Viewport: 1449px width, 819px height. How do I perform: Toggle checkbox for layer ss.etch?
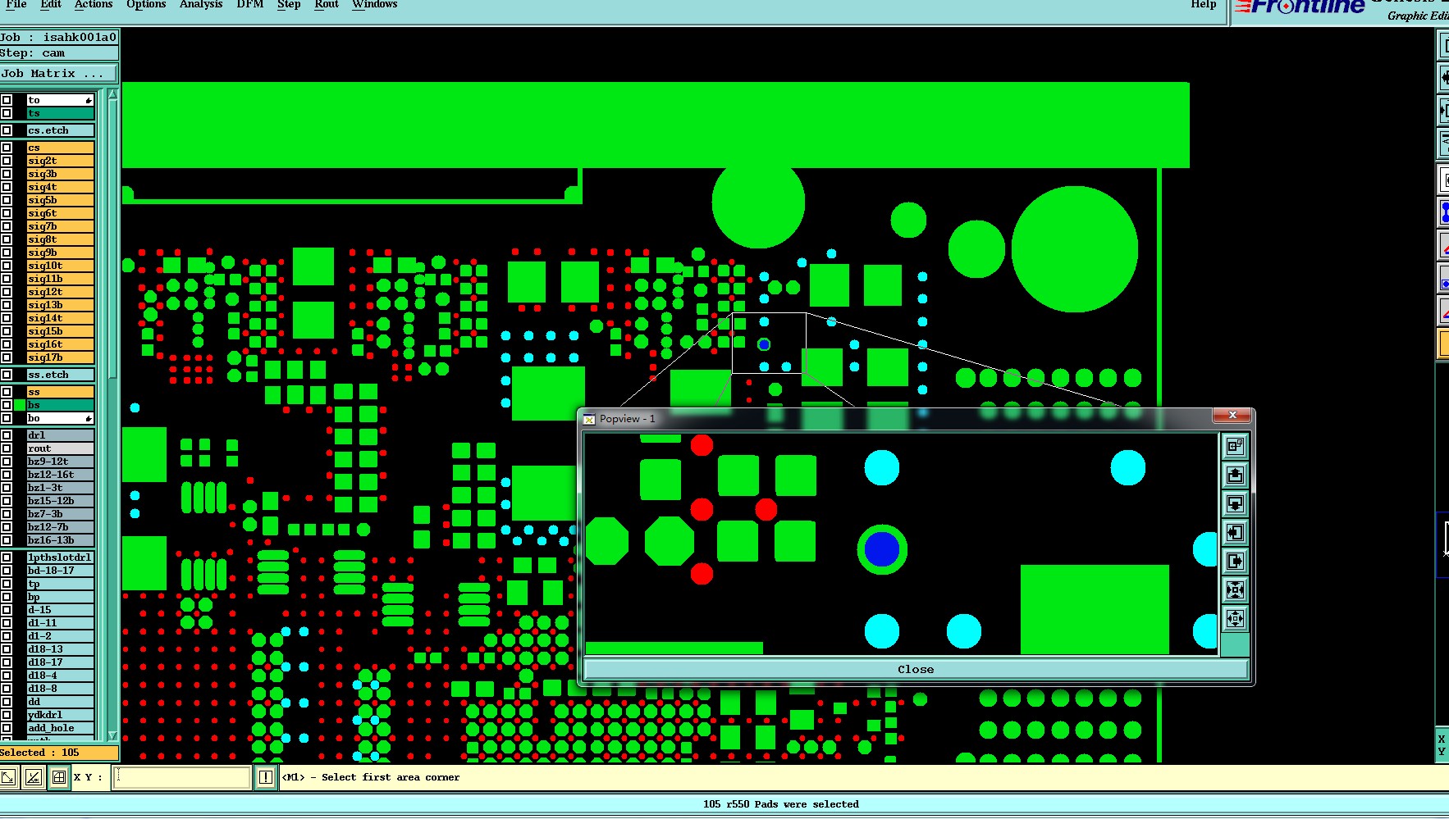click(x=7, y=375)
